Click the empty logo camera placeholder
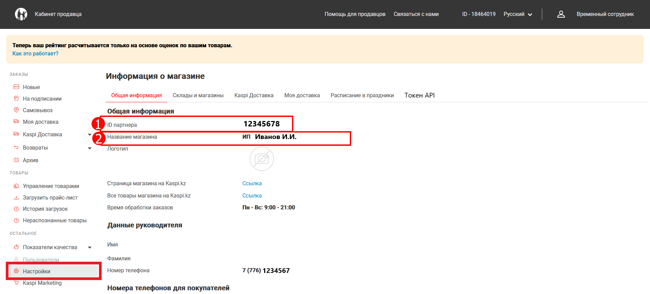 (x=262, y=159)
